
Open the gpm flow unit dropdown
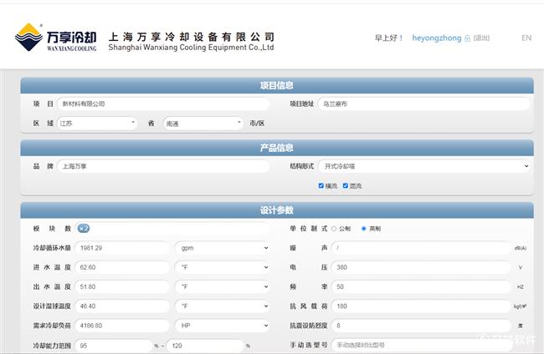pyautogui.click(x=222, y=248)
